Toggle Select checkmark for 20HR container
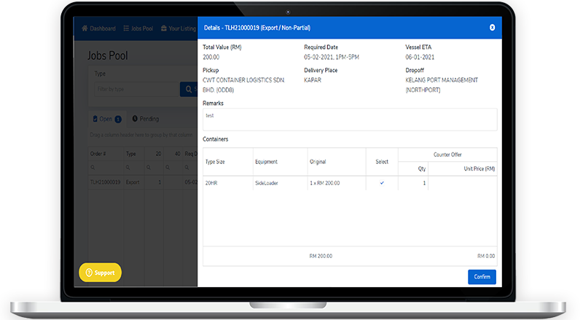This screenshot has height=320, width=583. coord(382,183)
